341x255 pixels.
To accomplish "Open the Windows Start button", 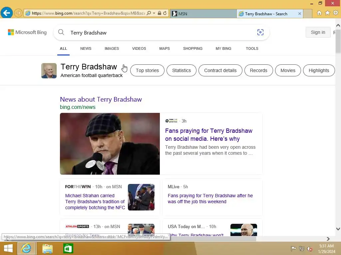I will [8, 248].
